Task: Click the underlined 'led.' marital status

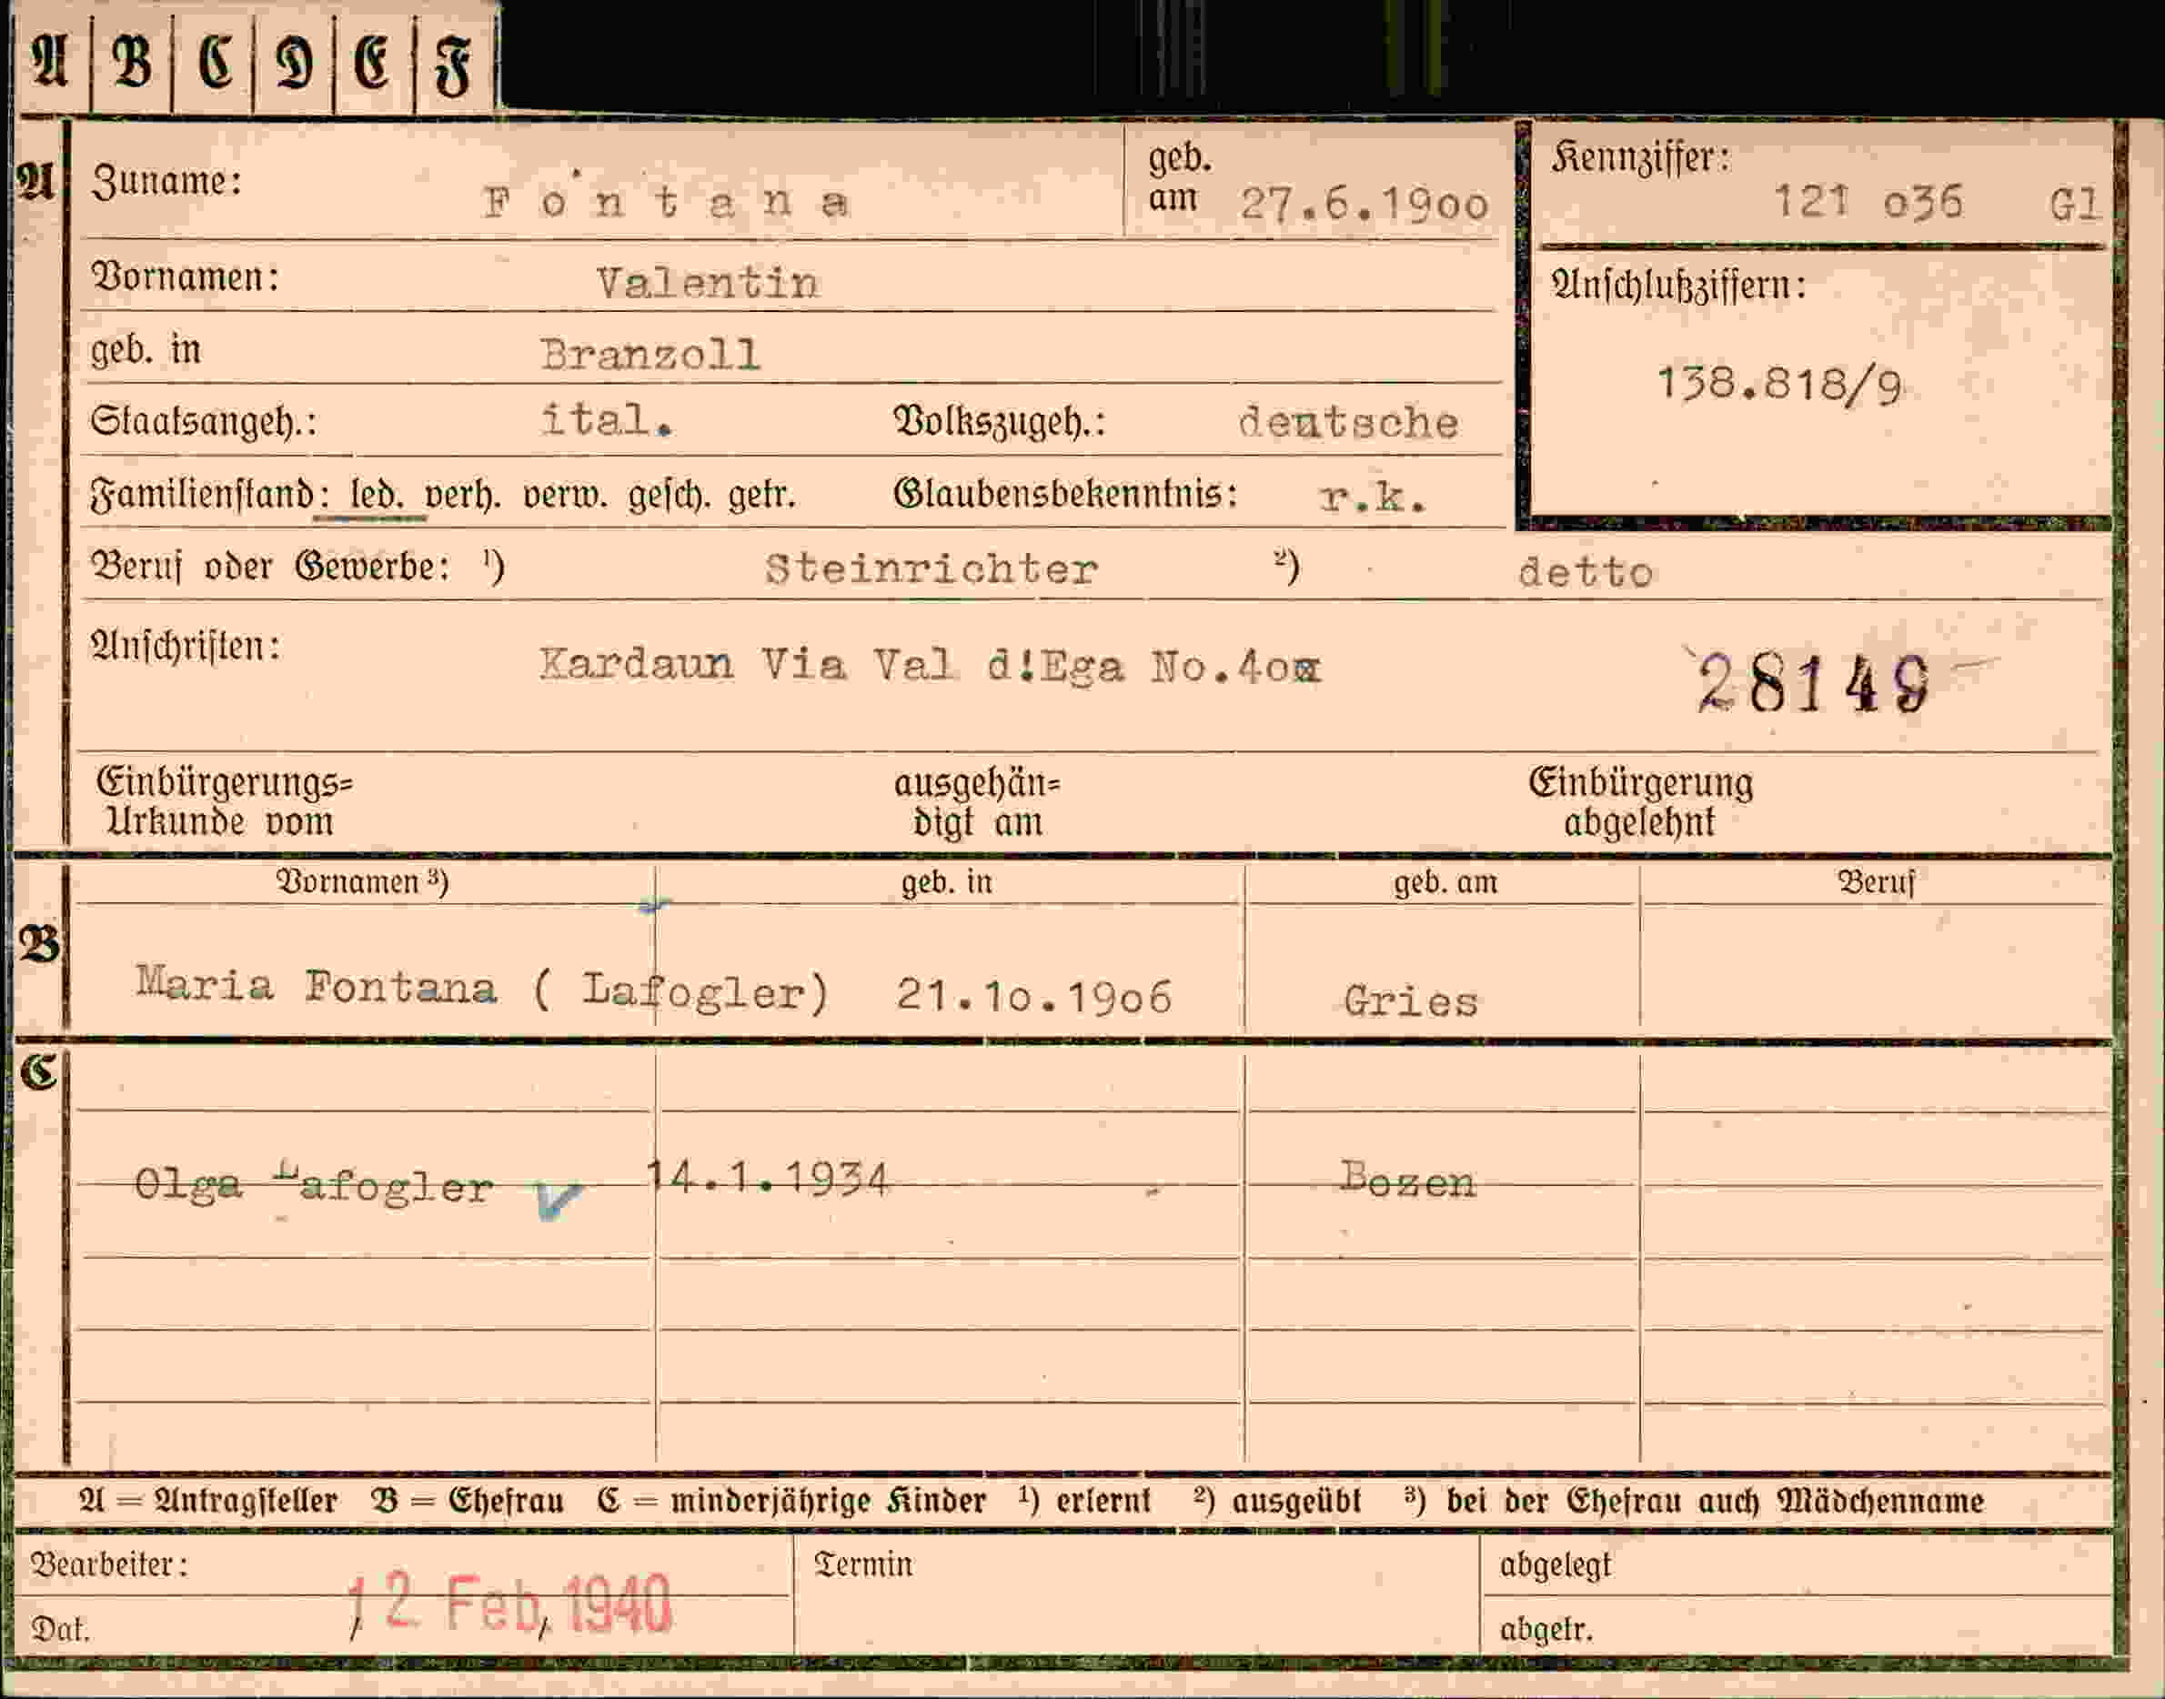Action: [x=376, y=495]
